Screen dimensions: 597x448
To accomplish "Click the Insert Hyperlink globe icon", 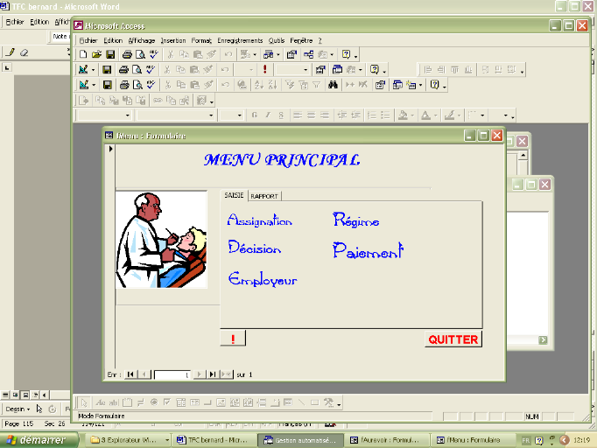I will (242, 85).
